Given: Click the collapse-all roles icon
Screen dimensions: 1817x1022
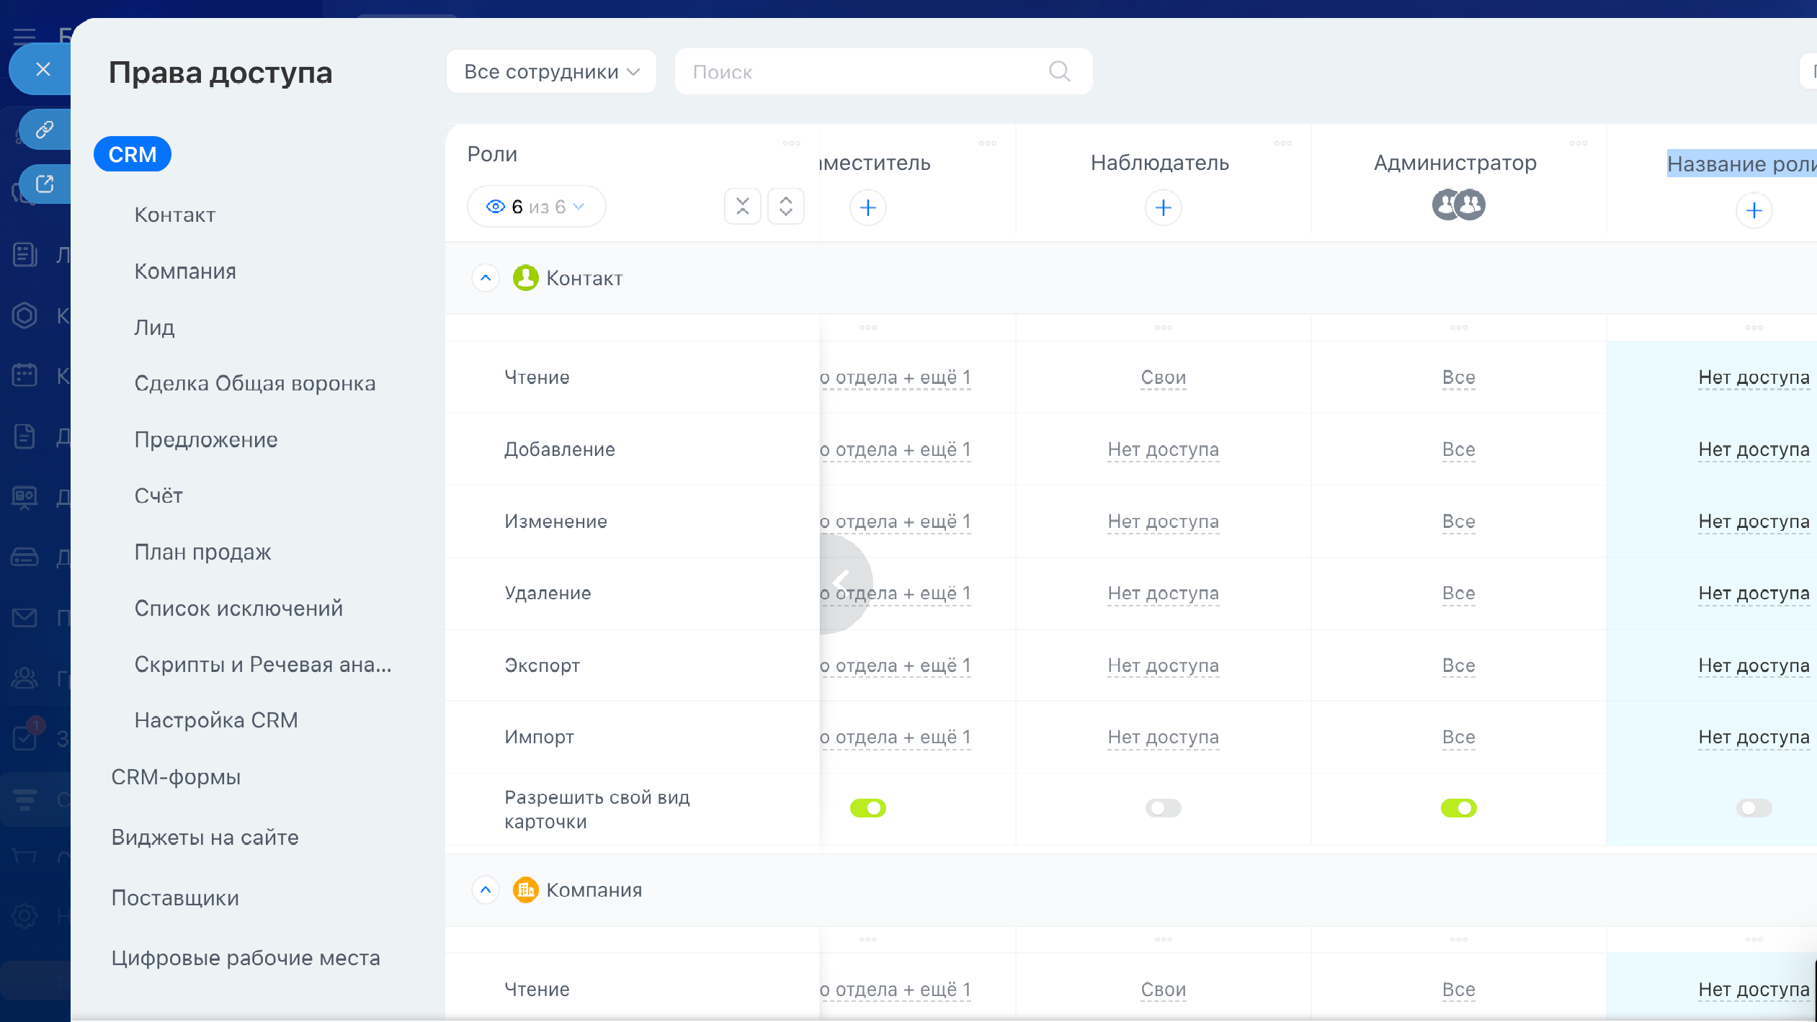Looking at the screenshot, I should [x=743, y=207].
